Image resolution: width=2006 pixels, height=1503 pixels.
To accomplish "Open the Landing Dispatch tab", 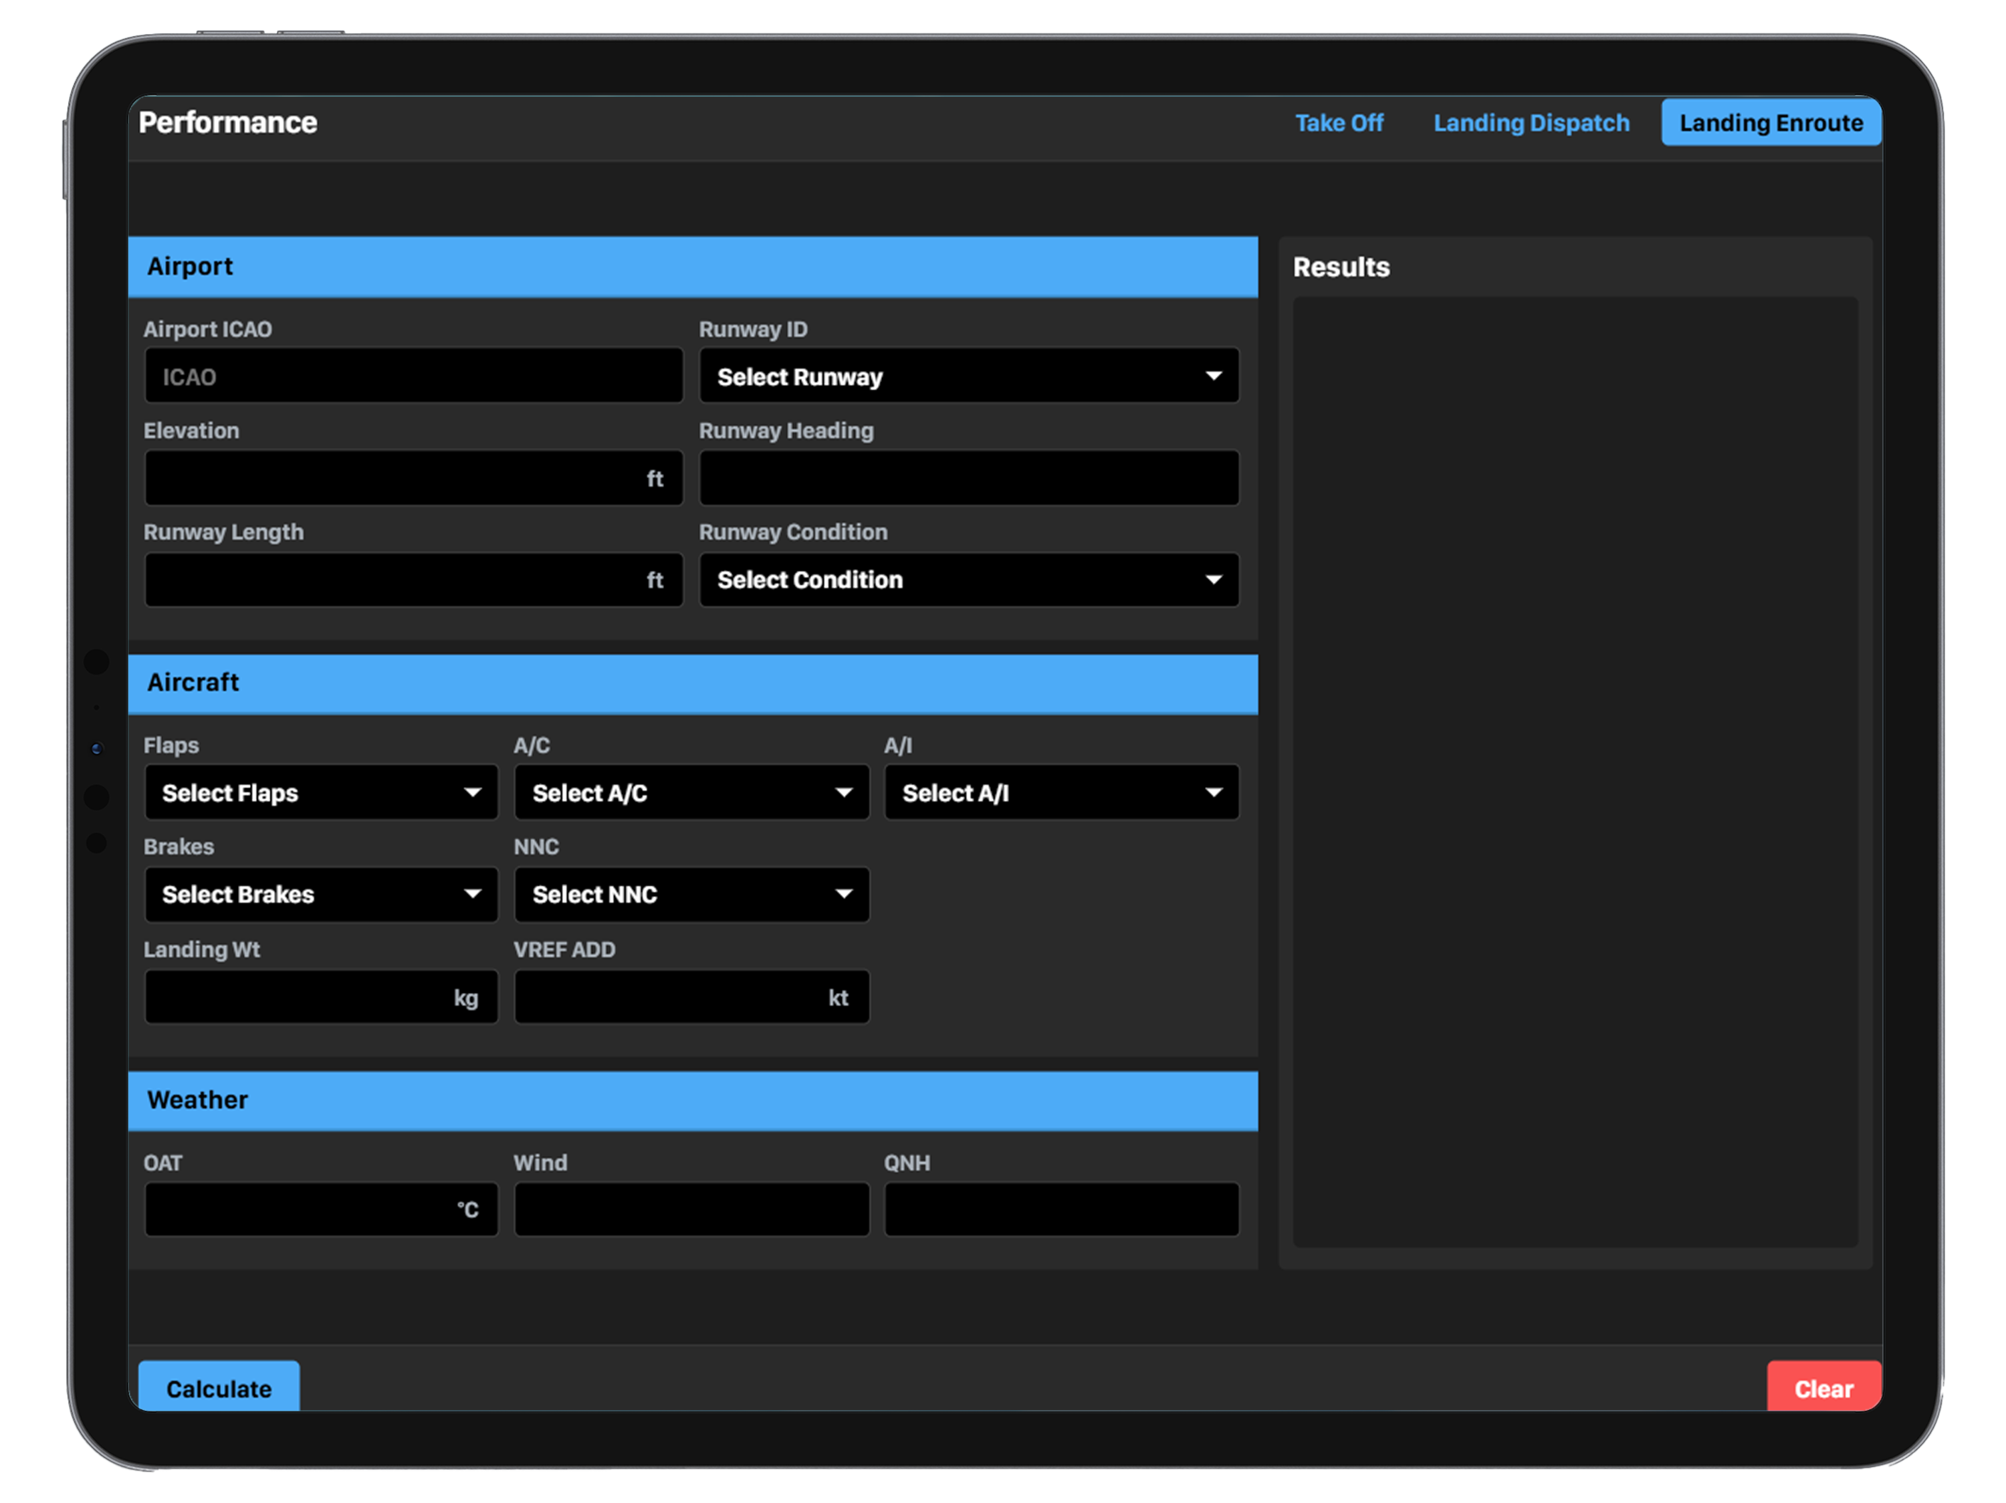I will coord(1531,122).
